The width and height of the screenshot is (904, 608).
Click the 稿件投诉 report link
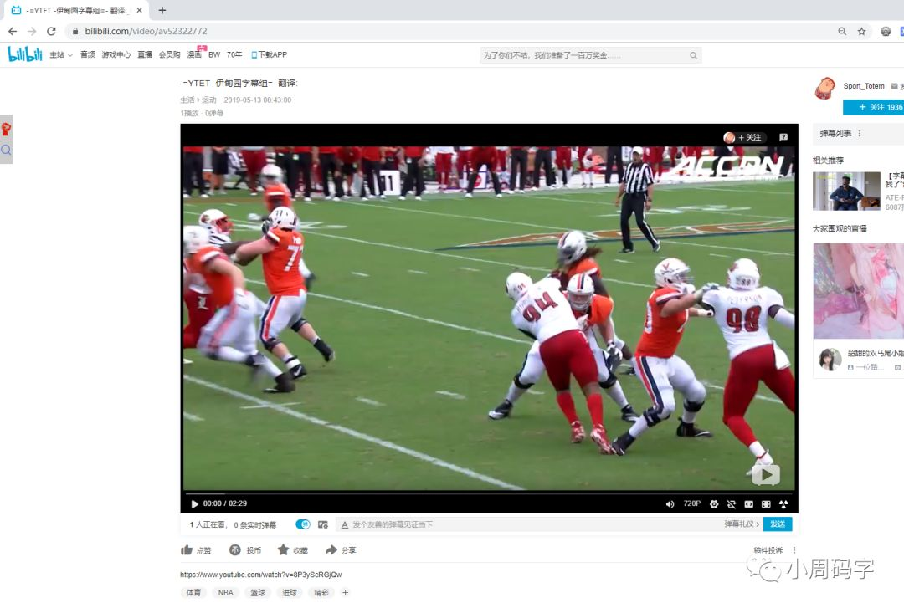[768, 550]
